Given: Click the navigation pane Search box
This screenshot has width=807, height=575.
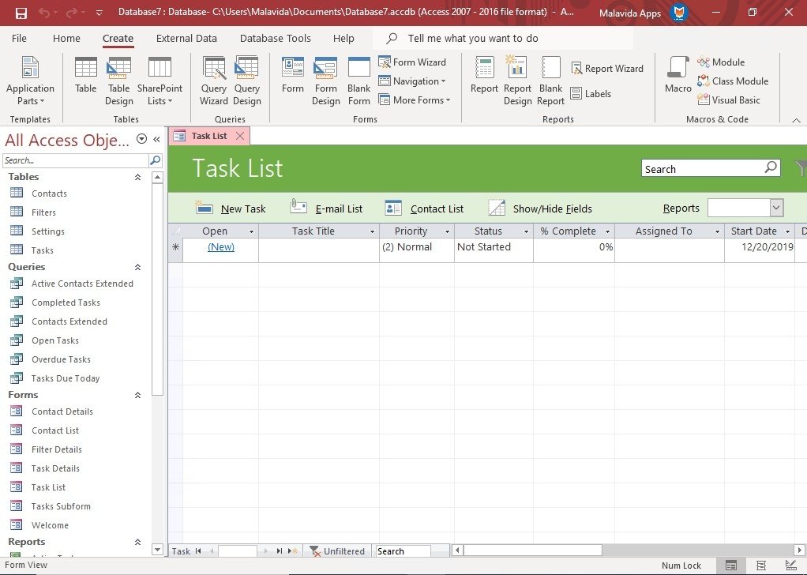Looking at the screenshot, I should coord(75,160).
